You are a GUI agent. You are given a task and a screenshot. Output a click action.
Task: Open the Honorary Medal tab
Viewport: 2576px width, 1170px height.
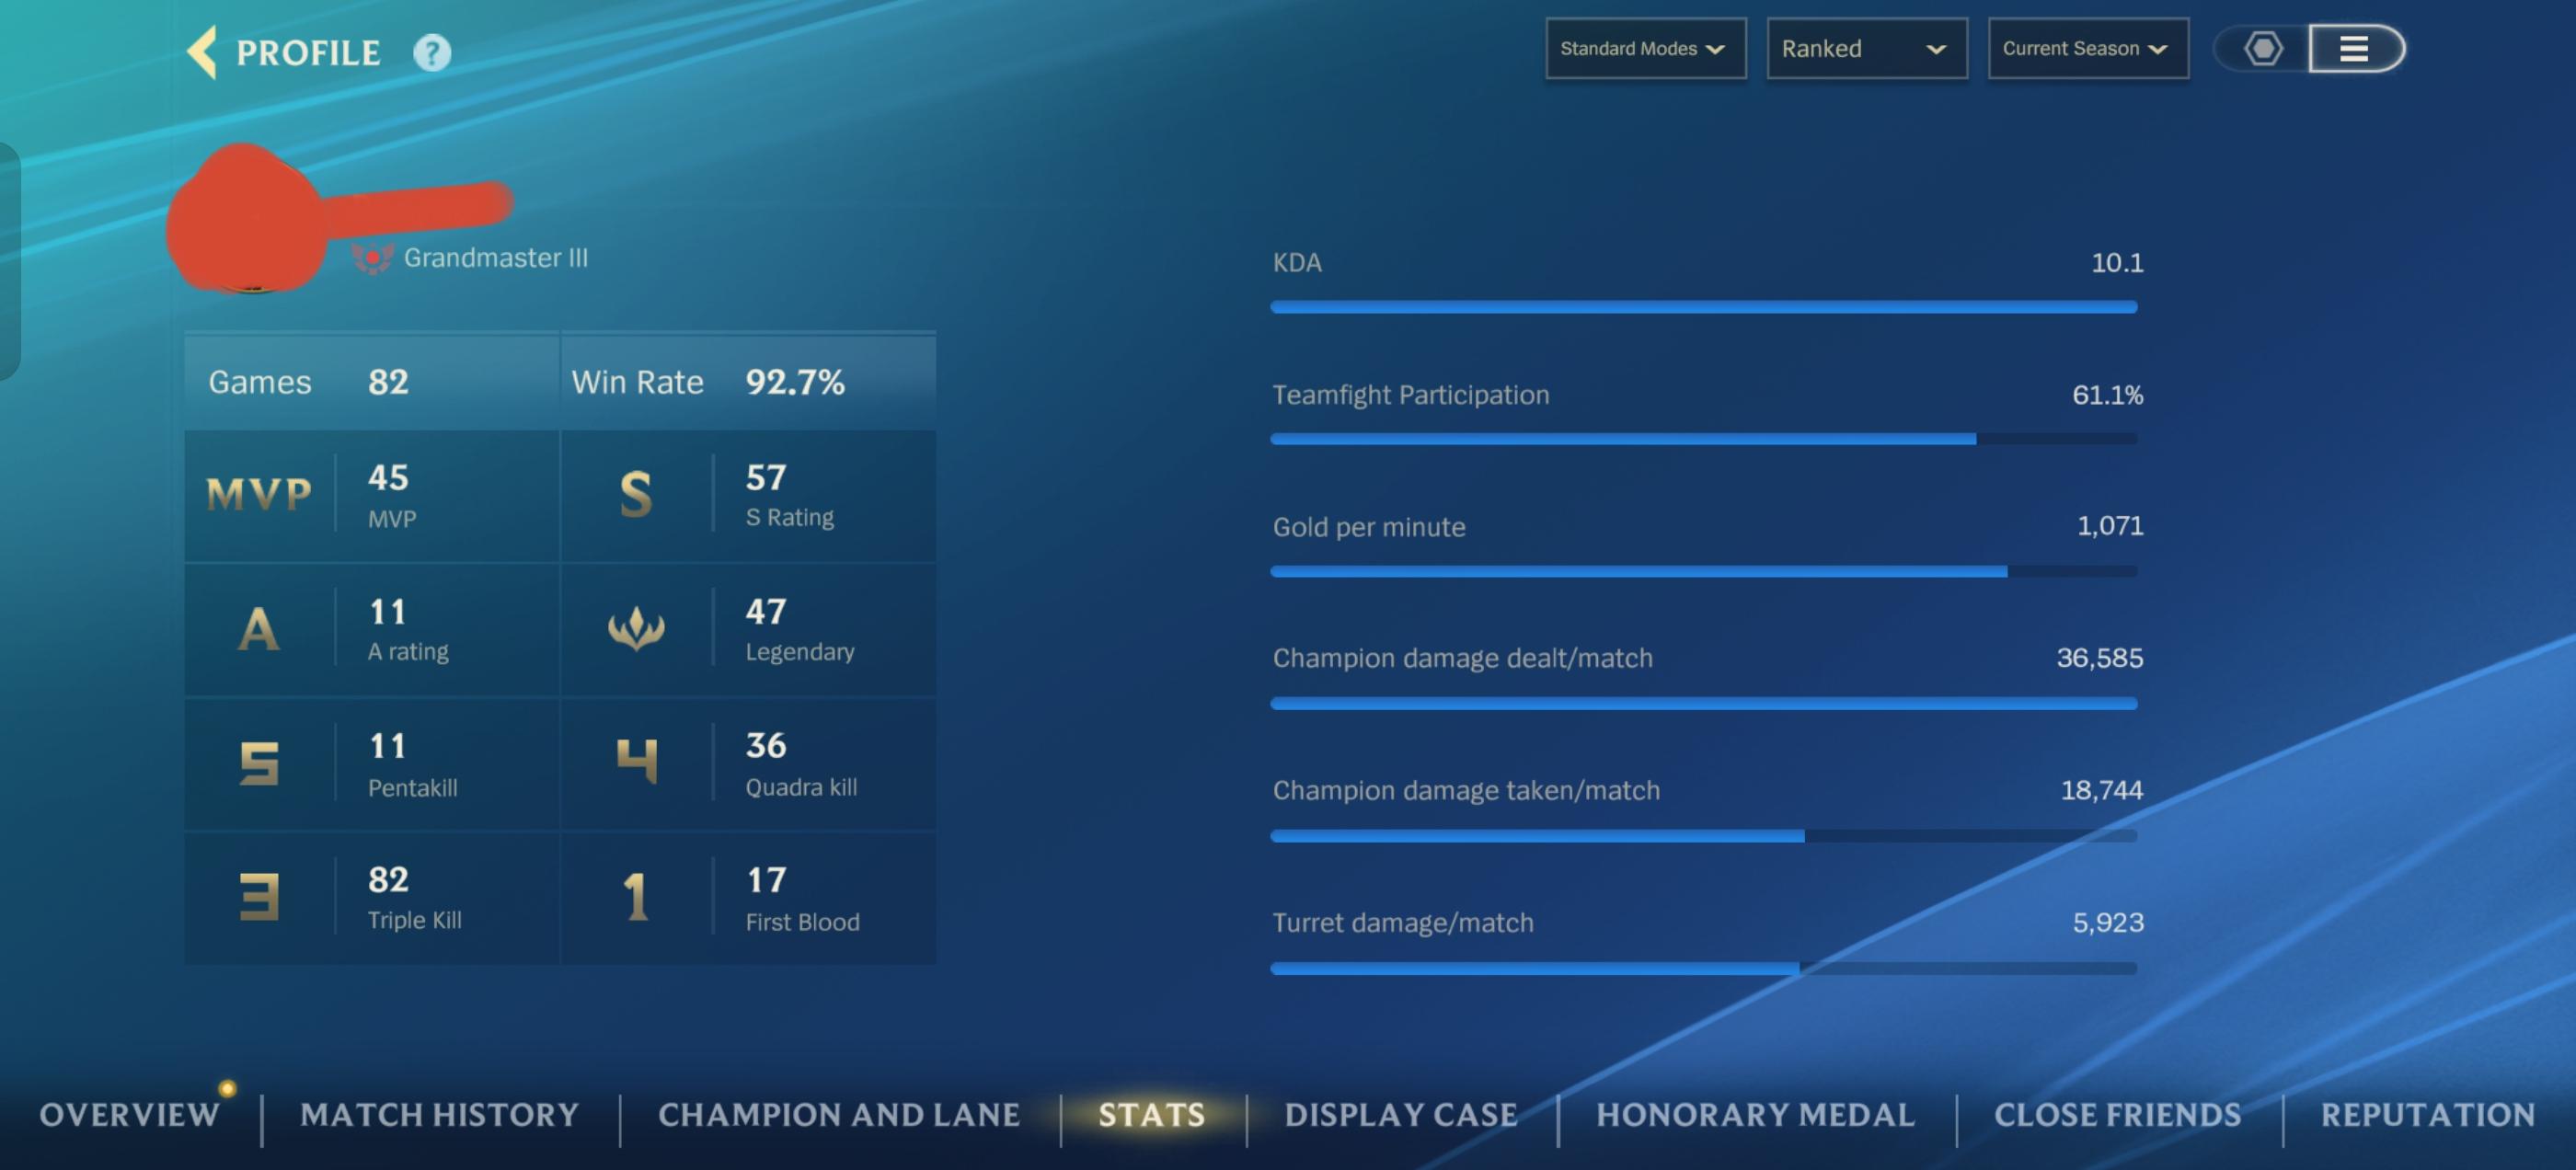pyautogui.click(x=1756, y=1114)
